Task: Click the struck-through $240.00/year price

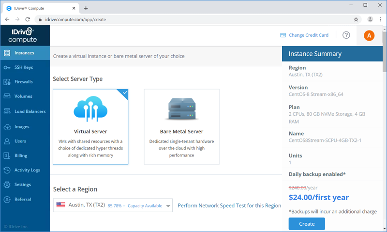Action: 303,188
